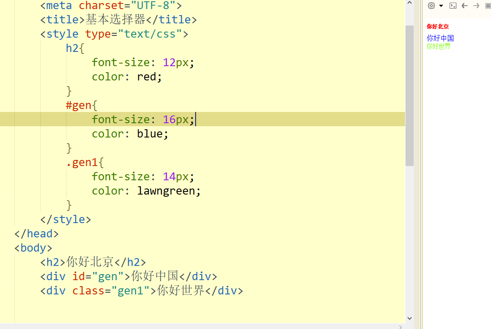Expand the dropdown arrow beside the gear
The height and width of the screenshot is (329, 491).
(x=441, y=6)
